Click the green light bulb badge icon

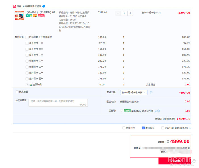click(x=31, y=16)
